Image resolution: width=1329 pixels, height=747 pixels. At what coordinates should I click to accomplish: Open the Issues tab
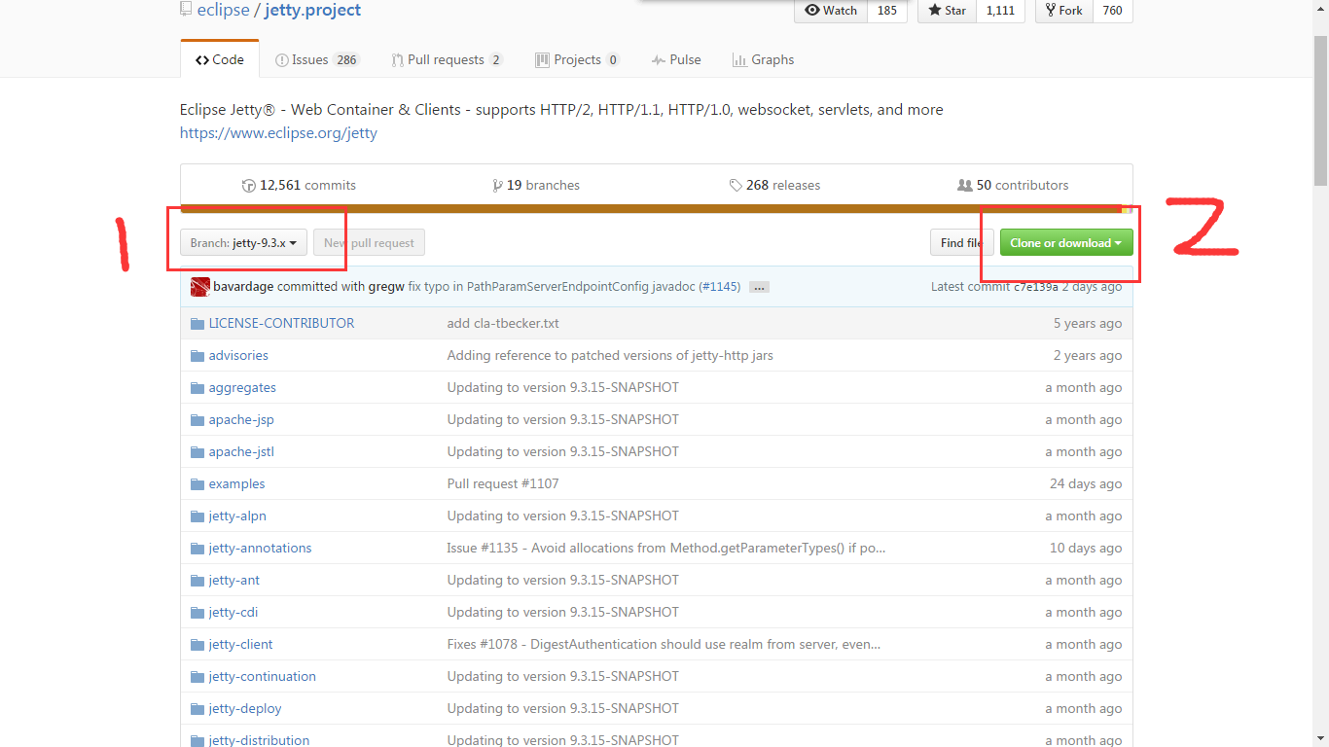point(317,59)
